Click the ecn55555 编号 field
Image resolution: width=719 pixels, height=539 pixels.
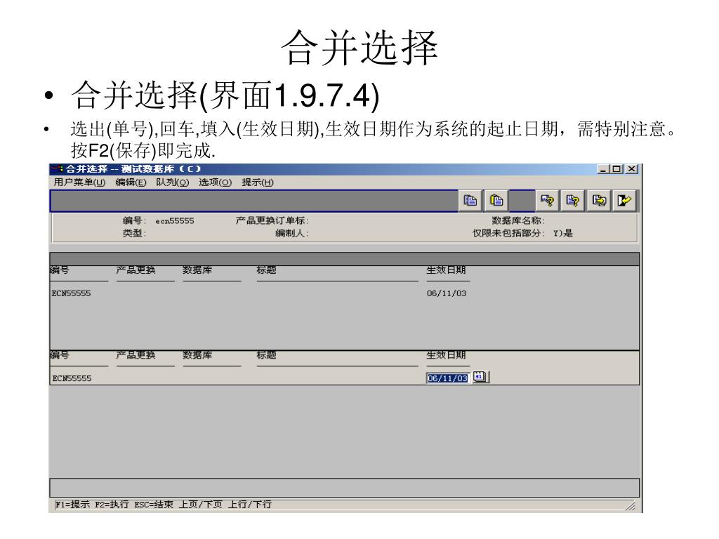click(175, 221)
